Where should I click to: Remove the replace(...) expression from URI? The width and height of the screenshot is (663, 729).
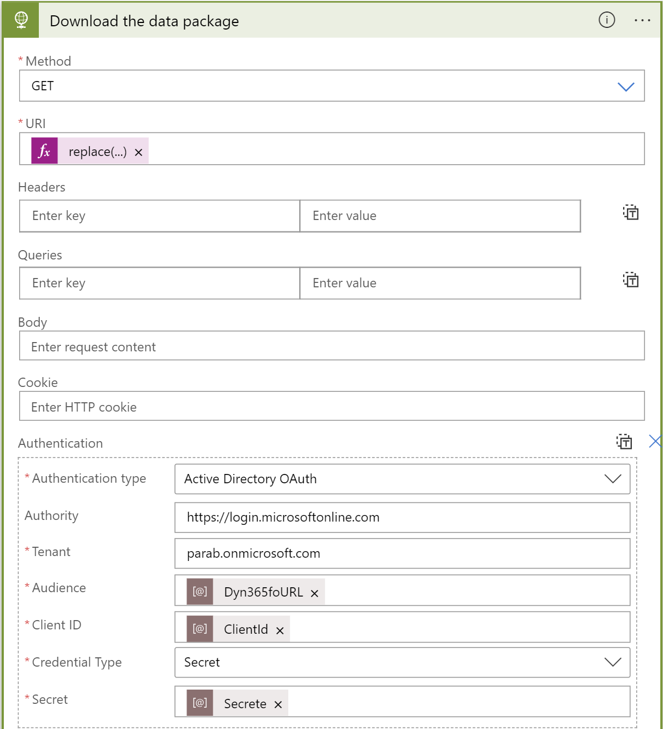tap(139, 151)
